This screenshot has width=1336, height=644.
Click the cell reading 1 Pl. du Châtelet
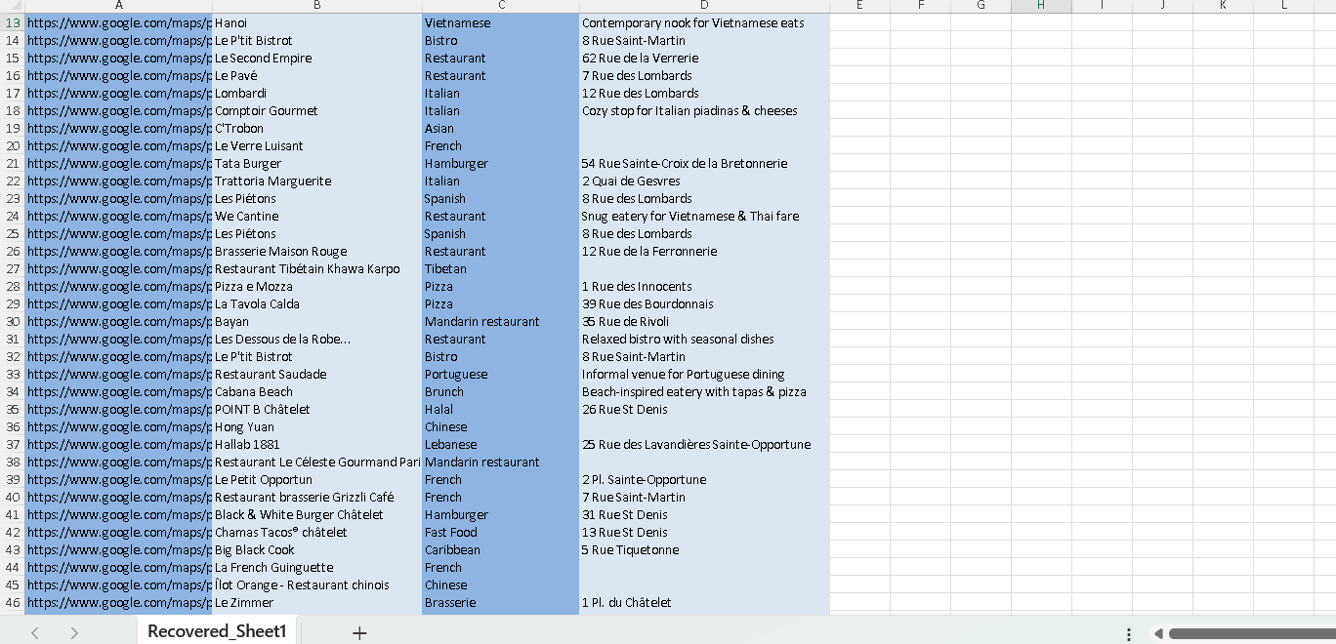pyautogui.click(x=703, y=602)
